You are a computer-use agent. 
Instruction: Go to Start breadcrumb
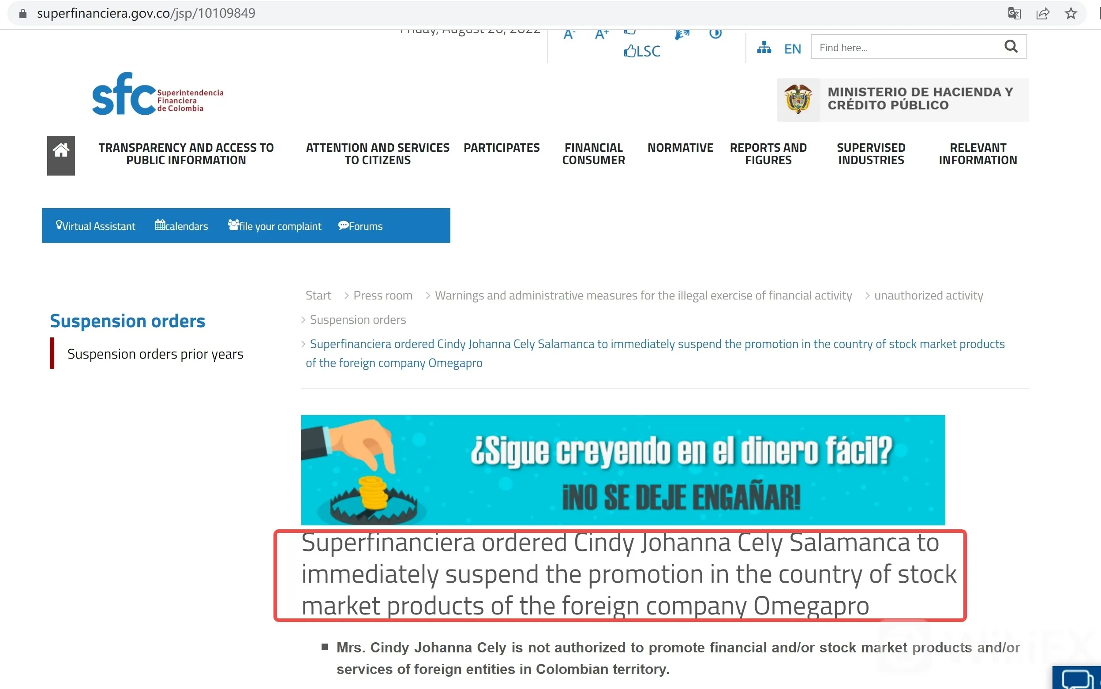318,295
